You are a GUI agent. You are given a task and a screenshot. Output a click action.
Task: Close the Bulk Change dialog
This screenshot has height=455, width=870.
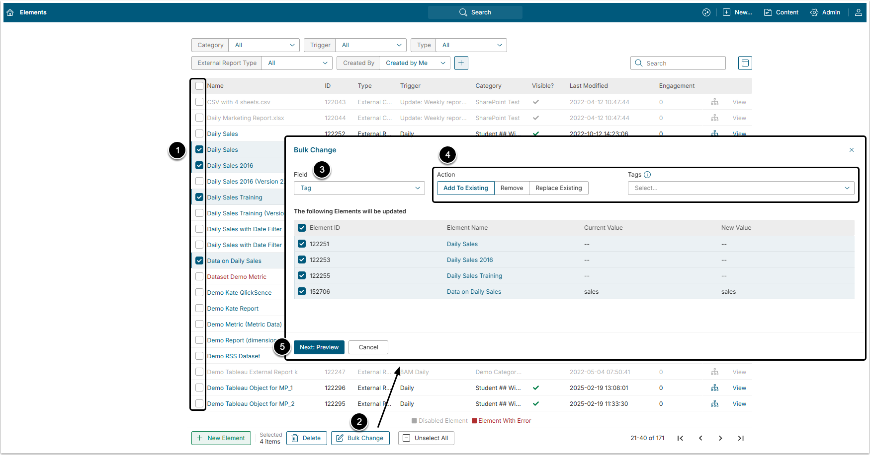(x=851, y=150)
